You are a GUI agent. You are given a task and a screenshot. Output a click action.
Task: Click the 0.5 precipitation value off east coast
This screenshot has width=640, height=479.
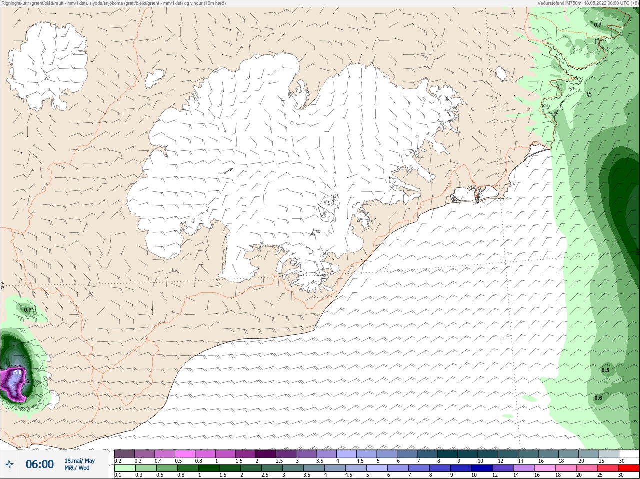605,370
